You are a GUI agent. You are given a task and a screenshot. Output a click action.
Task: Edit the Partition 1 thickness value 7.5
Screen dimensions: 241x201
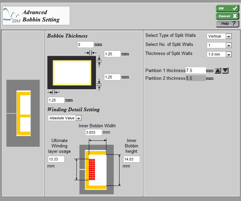tap(196, 71)
